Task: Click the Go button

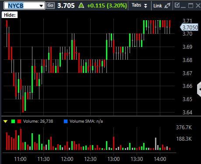Action: coord(50,5)
